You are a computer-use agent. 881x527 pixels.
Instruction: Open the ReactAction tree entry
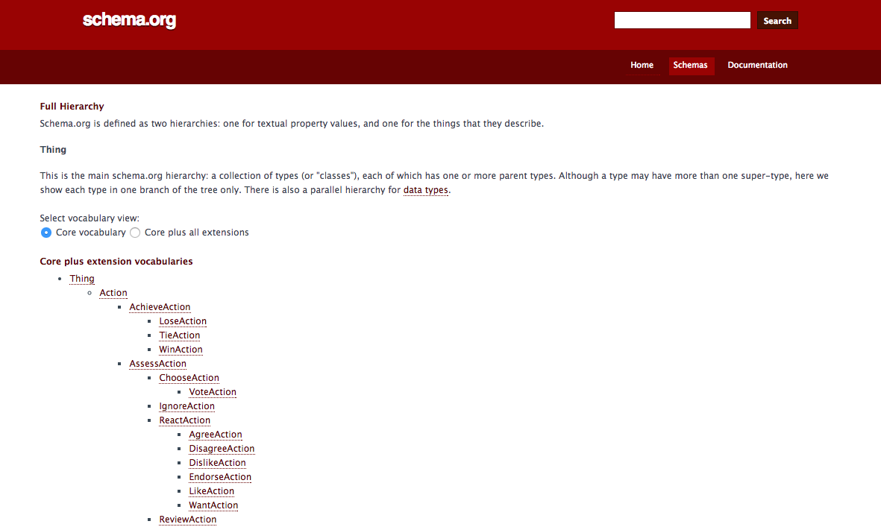pyautogui.click(x=185, y=420)
